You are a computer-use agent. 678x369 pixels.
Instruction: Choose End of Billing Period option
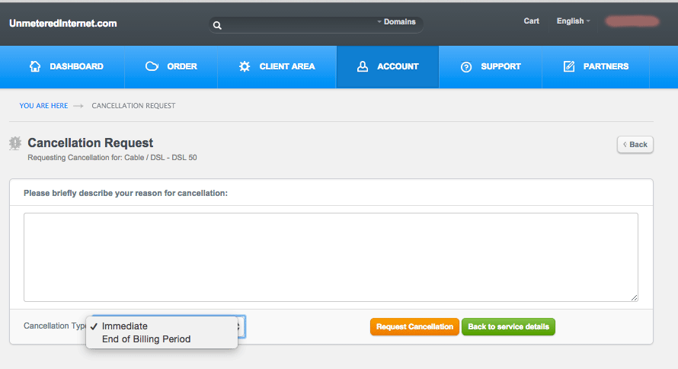click(162, 339)
